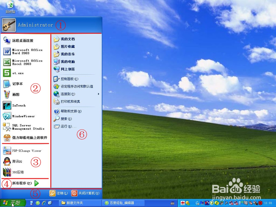Screen dimensions: 276x207
Task: Click the red gear tray icon
Action: click(x=260, y=203)
